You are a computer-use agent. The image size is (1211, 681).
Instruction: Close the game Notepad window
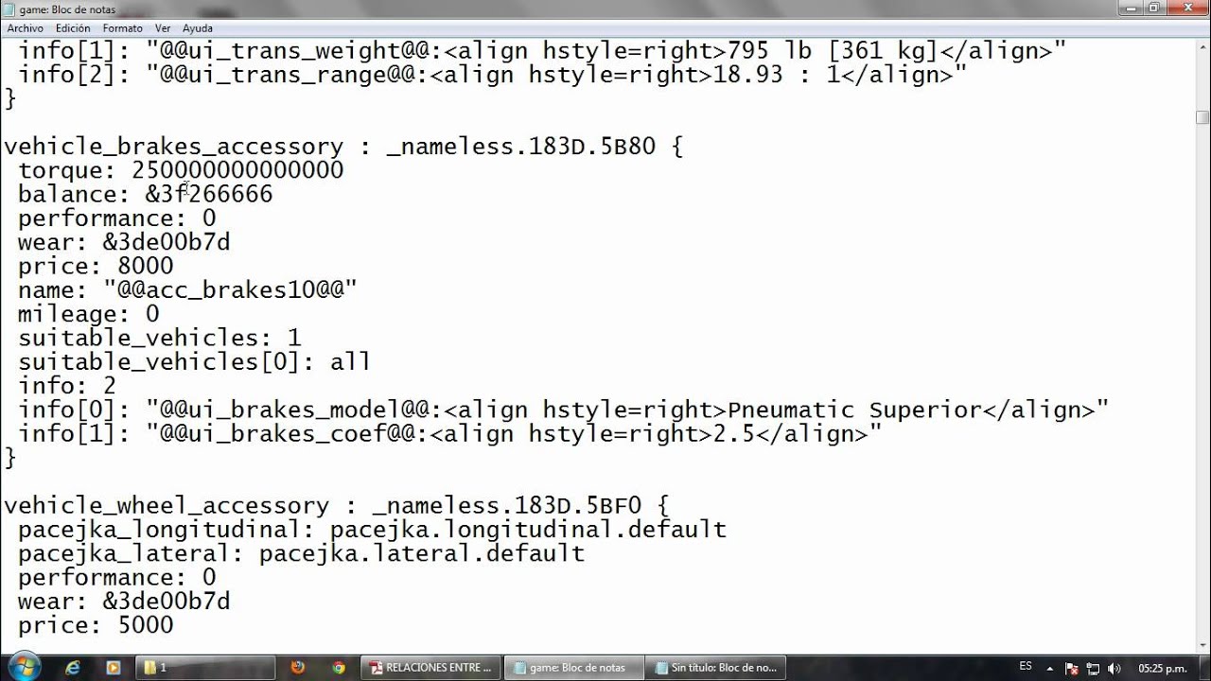pyautogui.click(x=1186, y=8)
